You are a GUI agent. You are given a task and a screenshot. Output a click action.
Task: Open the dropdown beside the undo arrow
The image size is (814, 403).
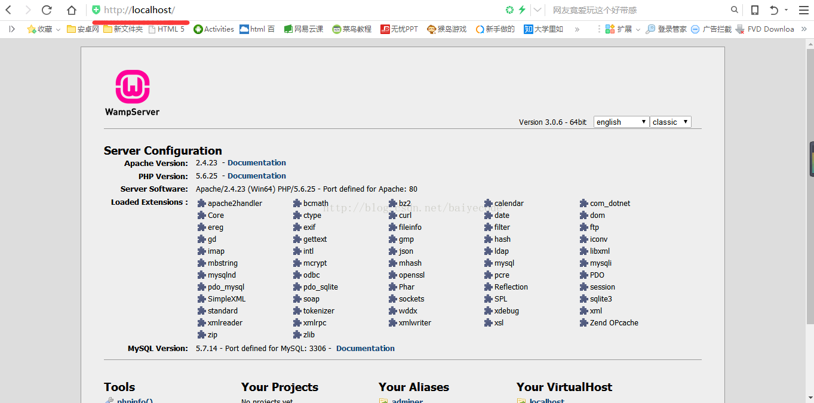pyautogui.click(x=786, y=10)
